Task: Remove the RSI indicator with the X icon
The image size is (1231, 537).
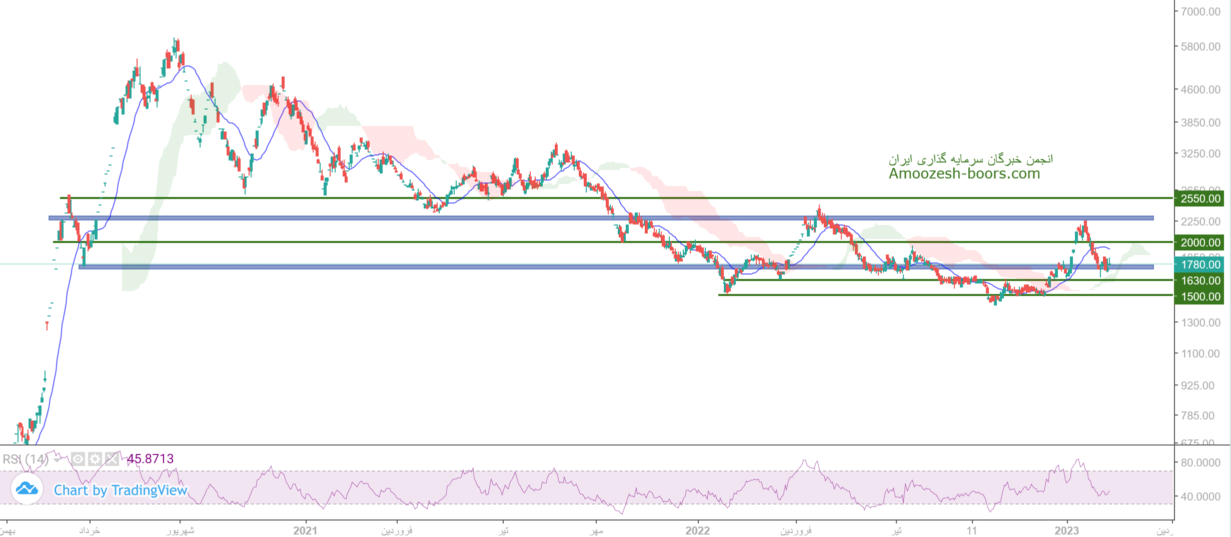Action: pos(112,458)
